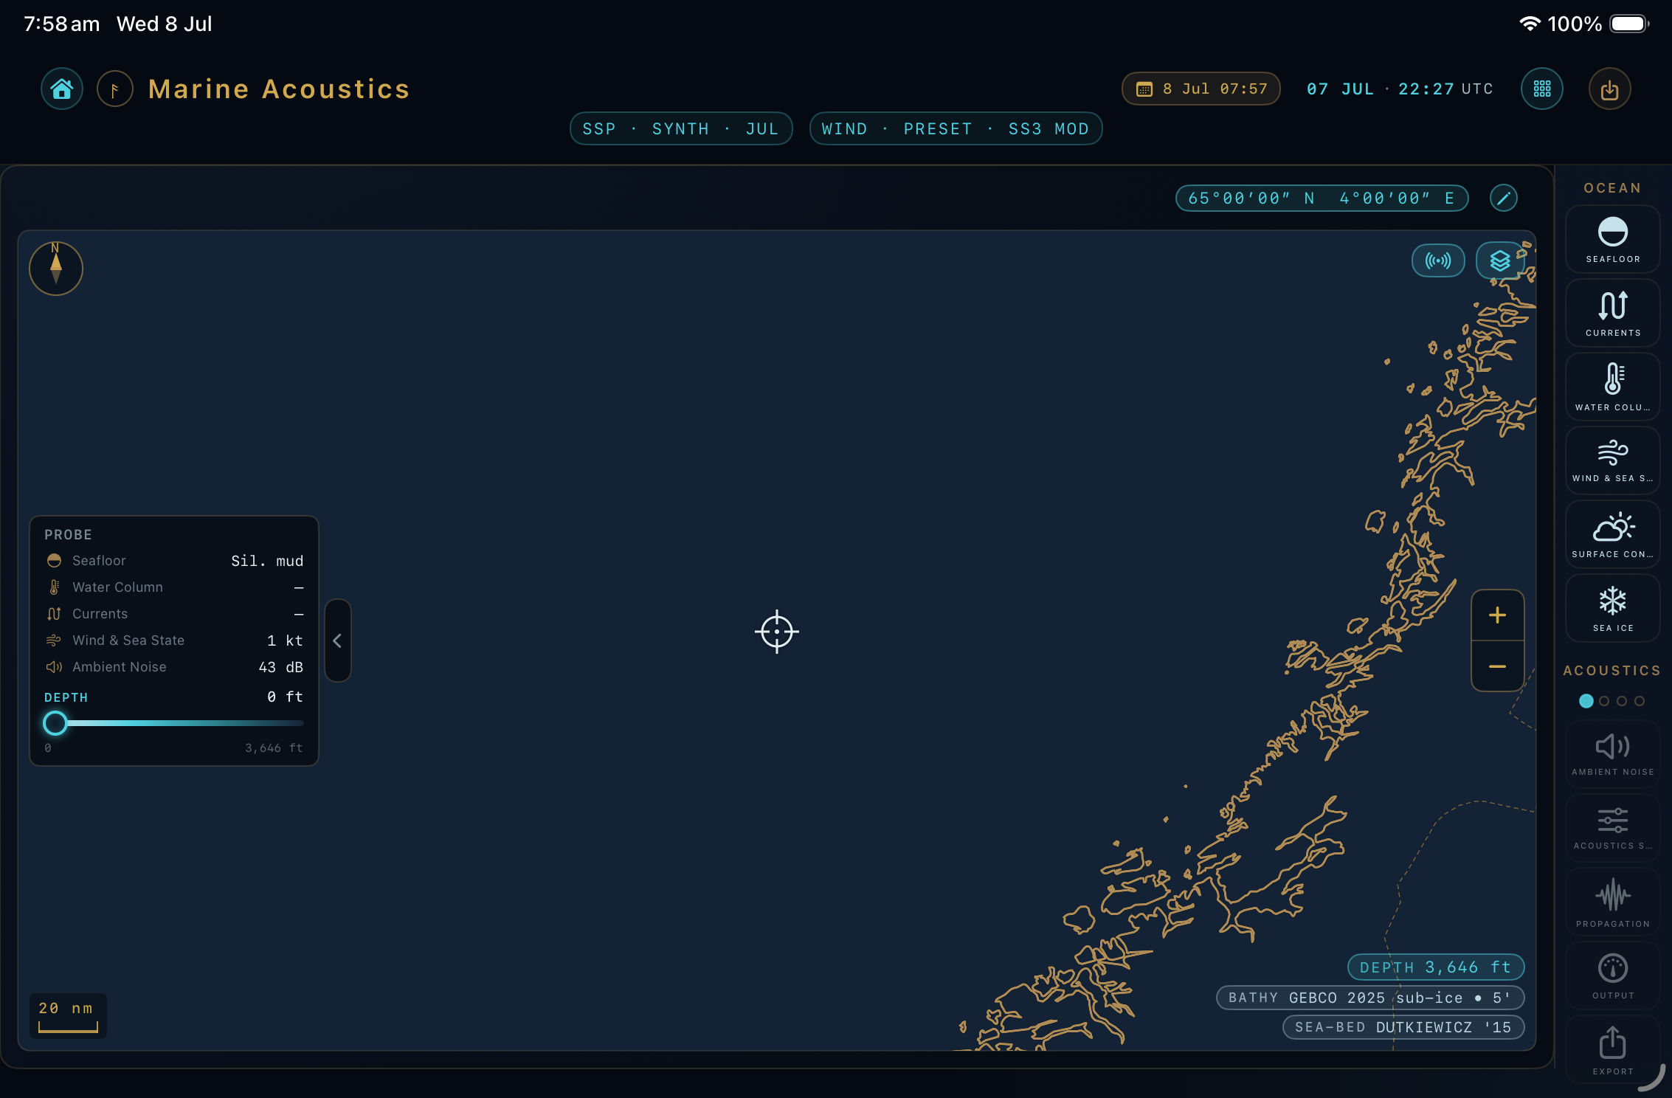Click the BATHY GEBCO 2025 badge
This screenshot has width=1672, height=1098.
click(1370, 998)
